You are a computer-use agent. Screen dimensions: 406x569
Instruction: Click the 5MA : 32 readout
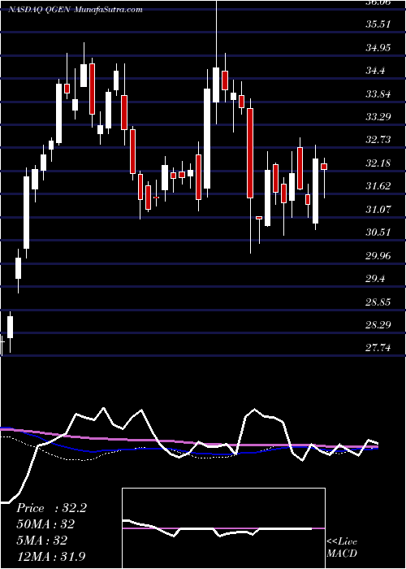tap(41, 540)
